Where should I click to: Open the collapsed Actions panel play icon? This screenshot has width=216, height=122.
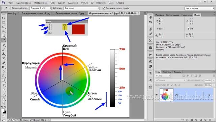click(x=151, y=55)
